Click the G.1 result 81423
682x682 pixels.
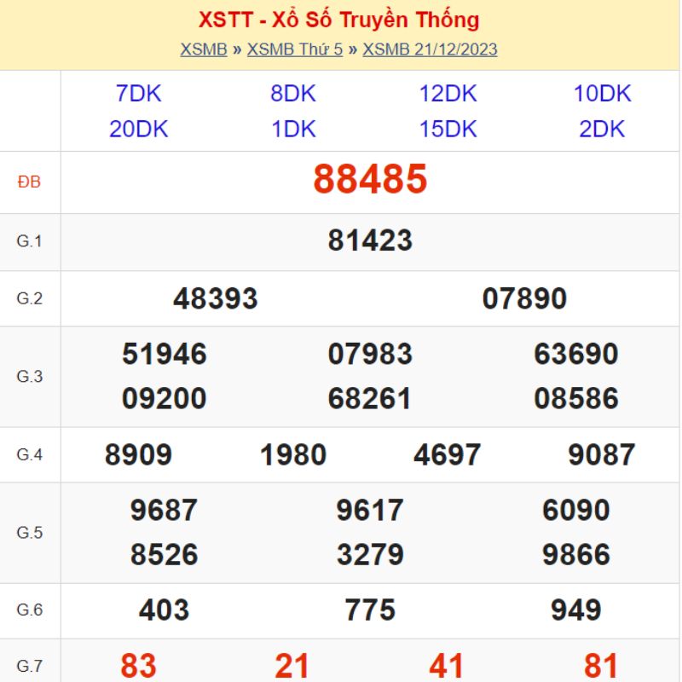[x=370, y=240]
